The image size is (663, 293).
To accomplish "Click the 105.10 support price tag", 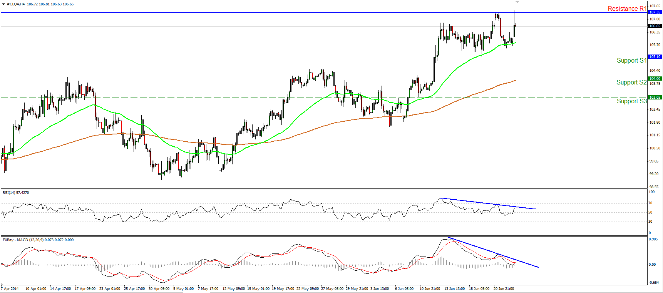I will [655, 57].
